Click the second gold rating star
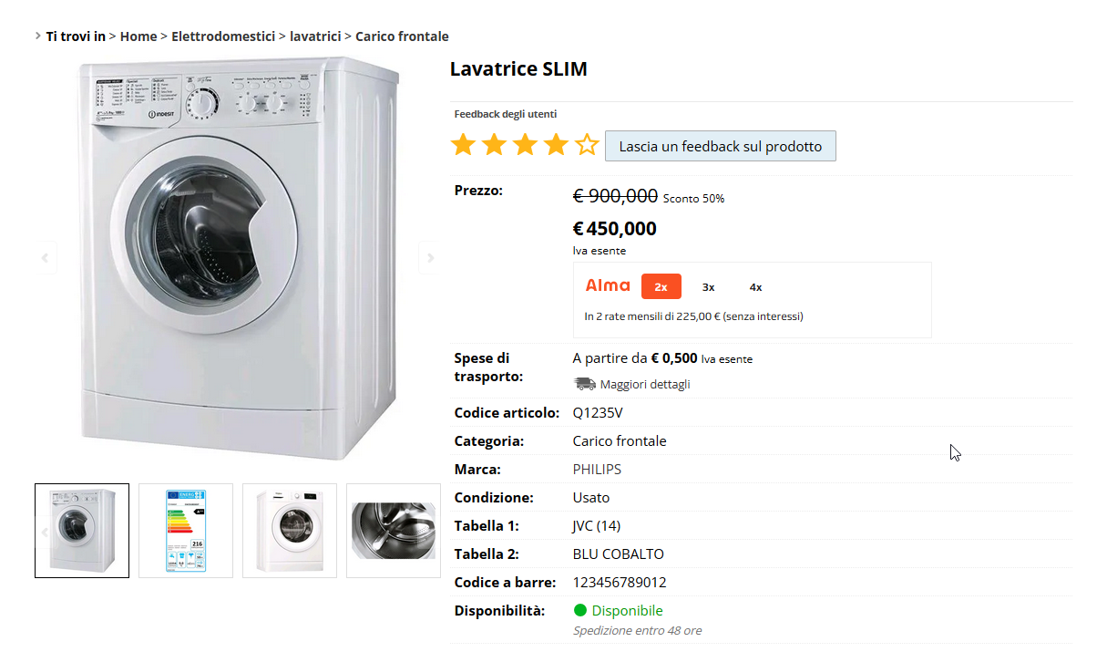 [494, 144]
